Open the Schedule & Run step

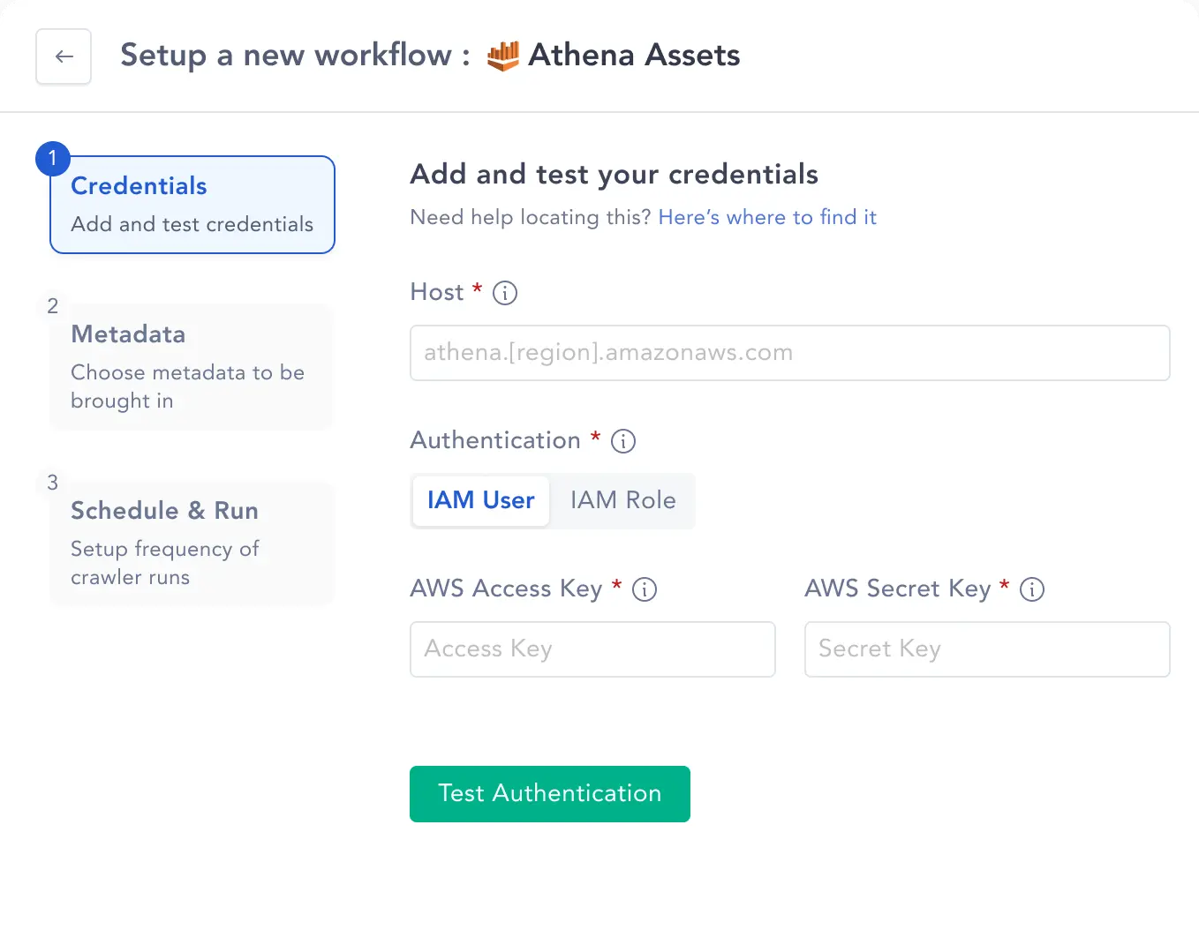pos(192,543)
